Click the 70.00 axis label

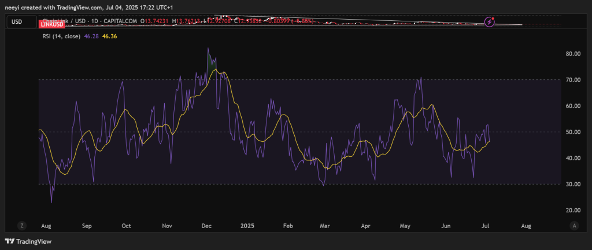click(x=573, y=80)
